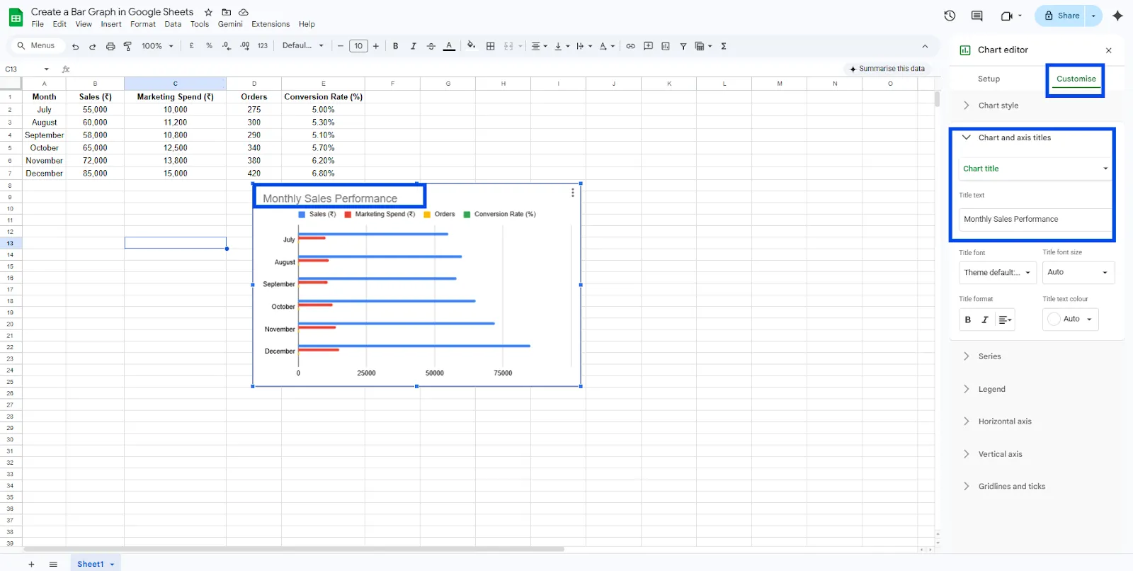Toggle strikethrough in the main toolbar
Screen dimensions: 1133x571
pos(431,46)
